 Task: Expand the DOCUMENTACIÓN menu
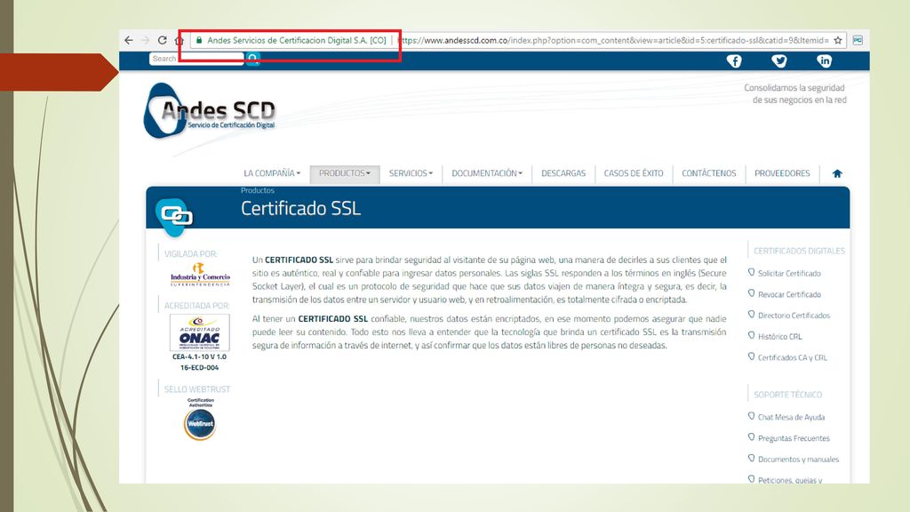tap(487, 173)
